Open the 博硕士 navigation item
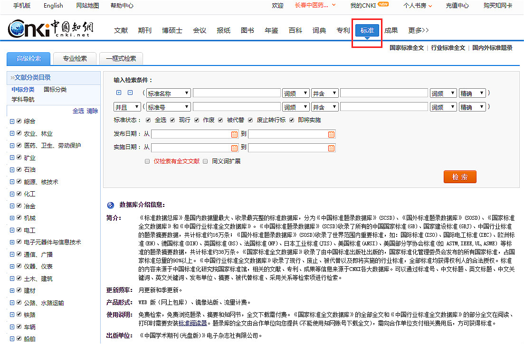This screenshot has width=524, height=344. point(172,30)
